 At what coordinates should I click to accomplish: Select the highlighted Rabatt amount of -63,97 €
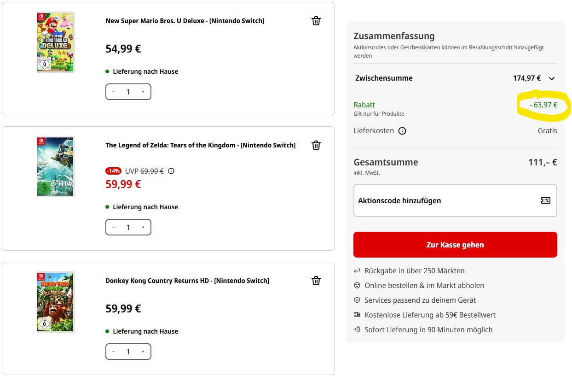click(544, 105)
